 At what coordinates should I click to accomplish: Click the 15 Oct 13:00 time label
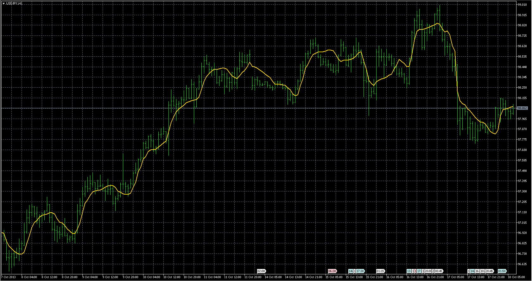pos(354,277)
